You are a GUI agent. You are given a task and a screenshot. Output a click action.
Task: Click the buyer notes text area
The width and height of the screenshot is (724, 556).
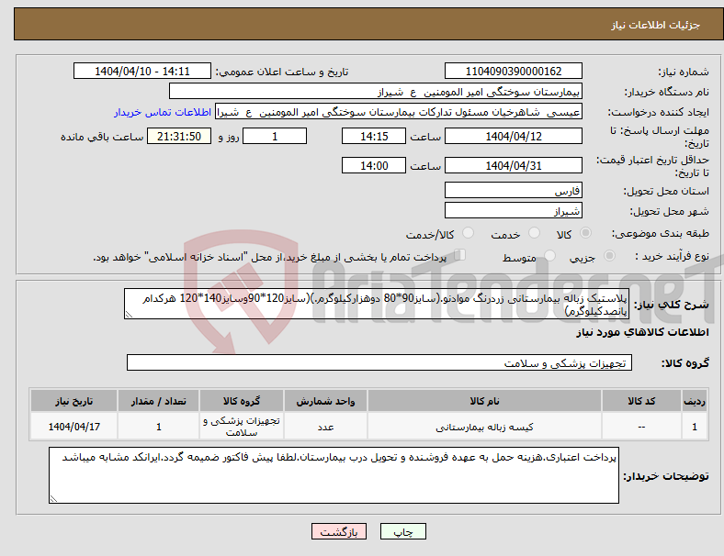tap(334, 475)
